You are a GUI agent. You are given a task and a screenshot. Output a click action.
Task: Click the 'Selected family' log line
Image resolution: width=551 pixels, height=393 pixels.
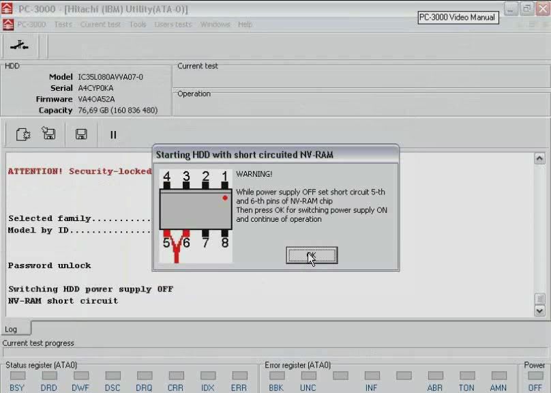(80, 218)
